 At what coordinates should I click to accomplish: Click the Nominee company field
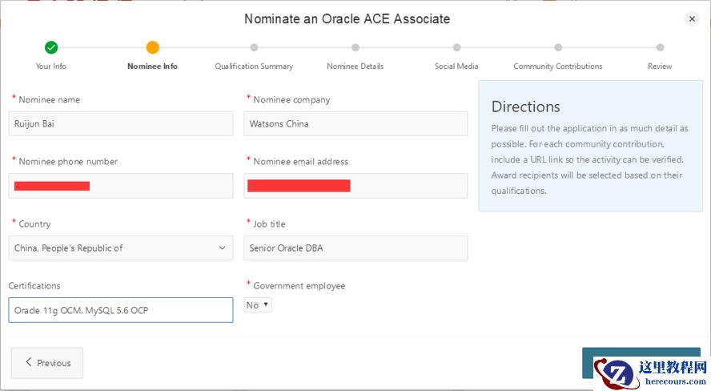click(355, 124)
